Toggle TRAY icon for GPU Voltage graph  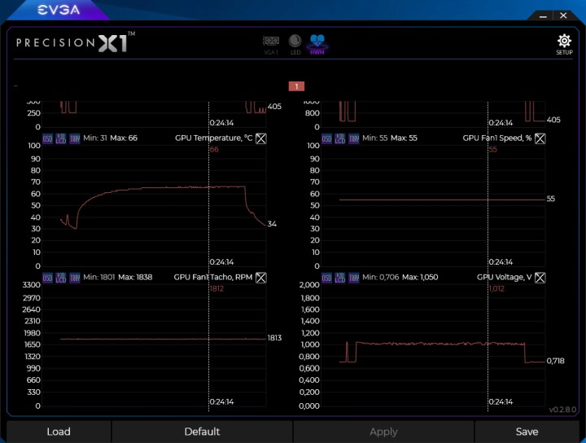(354, 278)
